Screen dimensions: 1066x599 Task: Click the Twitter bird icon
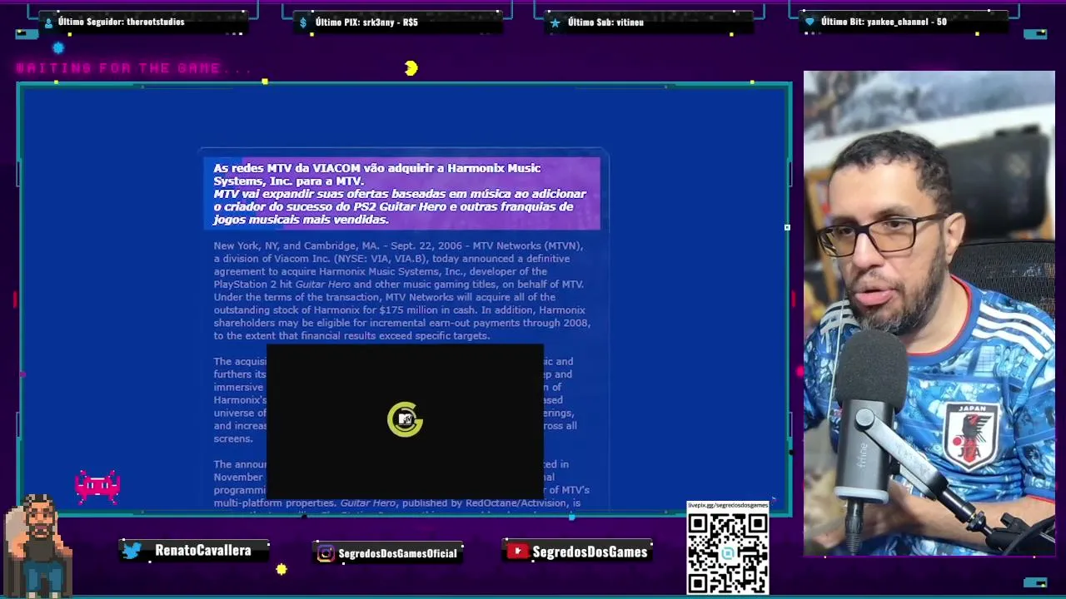pos(132,551)
